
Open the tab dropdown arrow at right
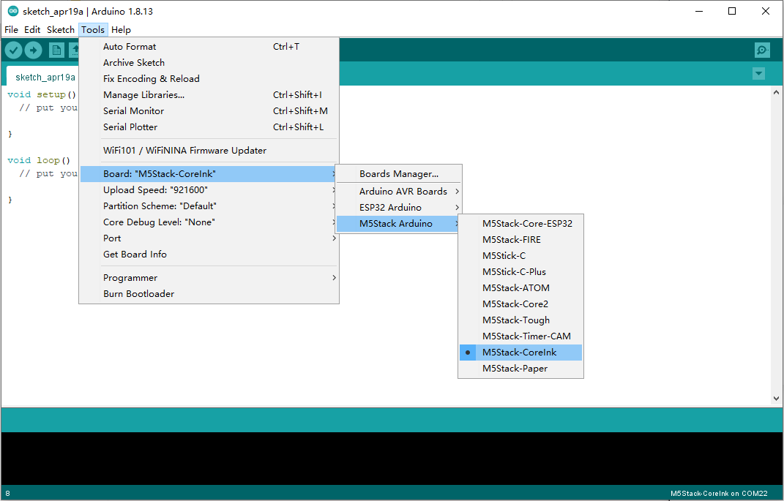(758, 74)
